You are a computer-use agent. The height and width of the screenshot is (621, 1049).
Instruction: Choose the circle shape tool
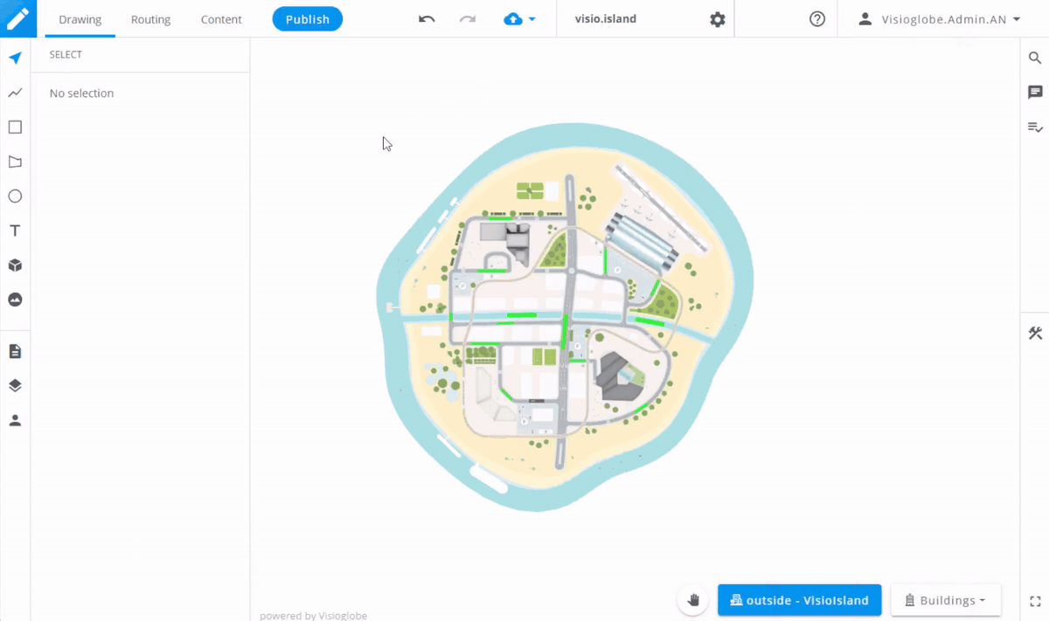(15, 197)
